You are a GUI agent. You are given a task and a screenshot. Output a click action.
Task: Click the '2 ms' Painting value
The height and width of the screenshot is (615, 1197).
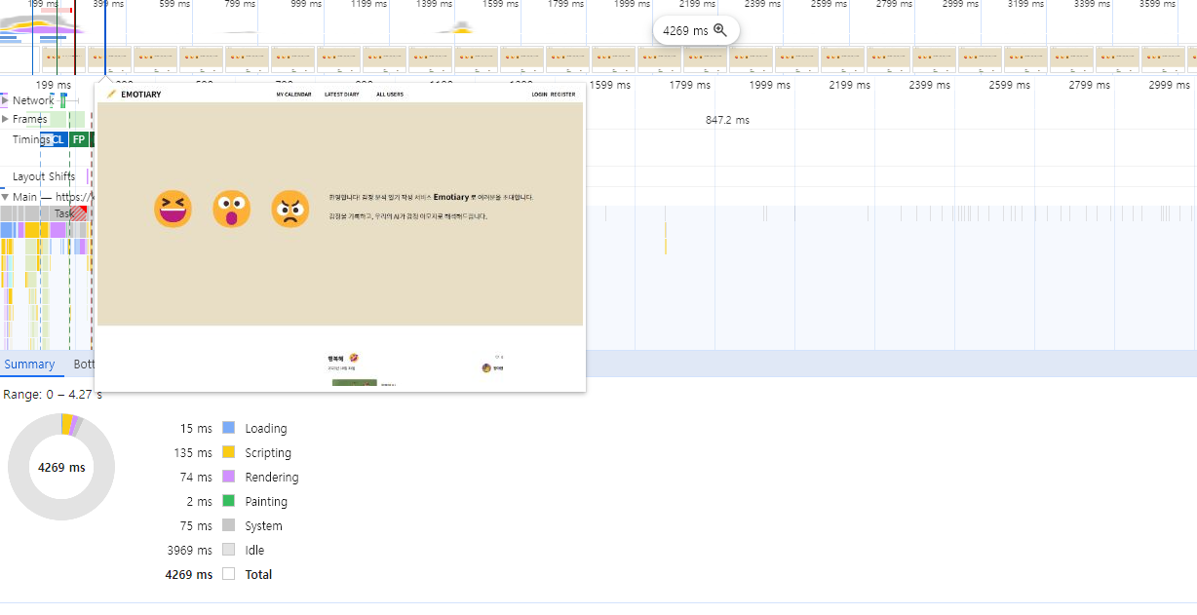click(200, 501)
